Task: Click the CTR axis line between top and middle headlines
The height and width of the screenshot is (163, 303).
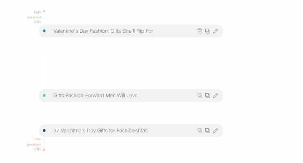Action: 44,63
